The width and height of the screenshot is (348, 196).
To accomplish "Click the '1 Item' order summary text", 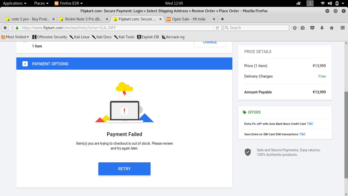I will (x=37, y=46).
